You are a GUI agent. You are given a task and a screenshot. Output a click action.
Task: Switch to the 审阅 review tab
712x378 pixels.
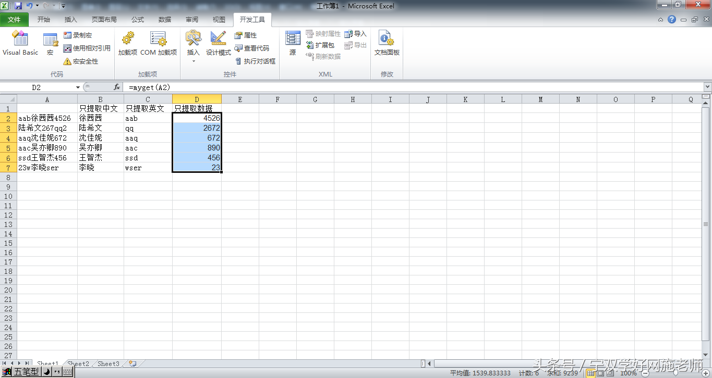[x=192, y=20]
